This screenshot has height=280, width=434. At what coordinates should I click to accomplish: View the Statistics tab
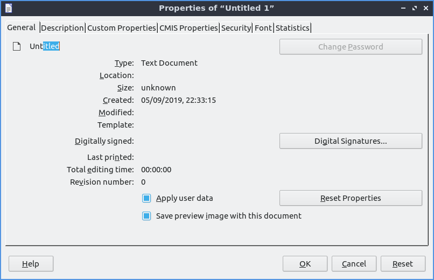click(x=293, y=28)
